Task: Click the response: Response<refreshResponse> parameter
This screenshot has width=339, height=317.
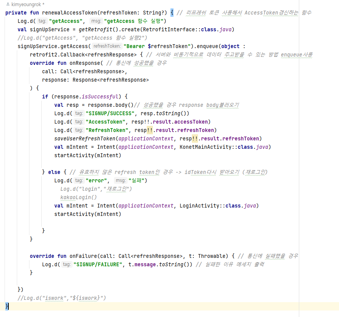Action: [x=95, y=80]
